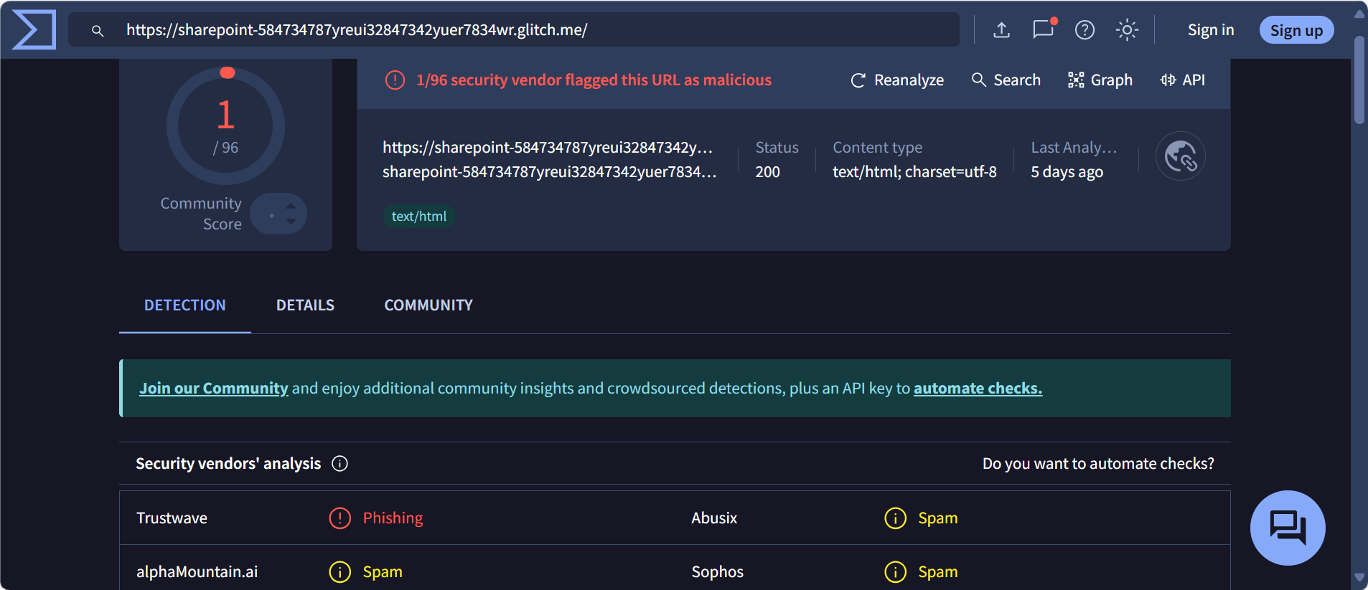This screenshot has width=1368, height=590.
Task: Click the Reanalyze button
Action: (x=897, y=80)
